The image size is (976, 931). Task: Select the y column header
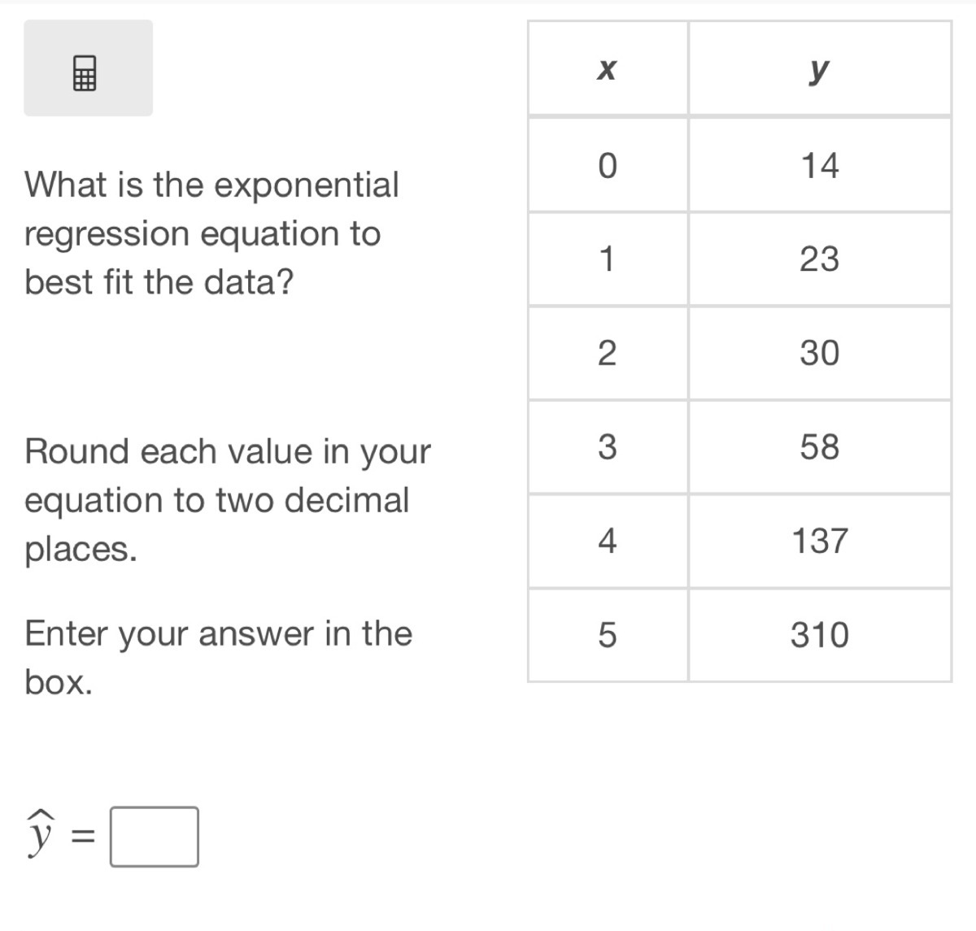point(819,69)
